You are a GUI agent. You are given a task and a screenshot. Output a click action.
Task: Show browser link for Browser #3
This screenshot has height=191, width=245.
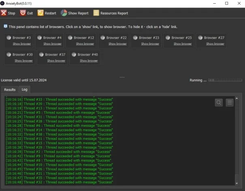(x=22, y=44)
